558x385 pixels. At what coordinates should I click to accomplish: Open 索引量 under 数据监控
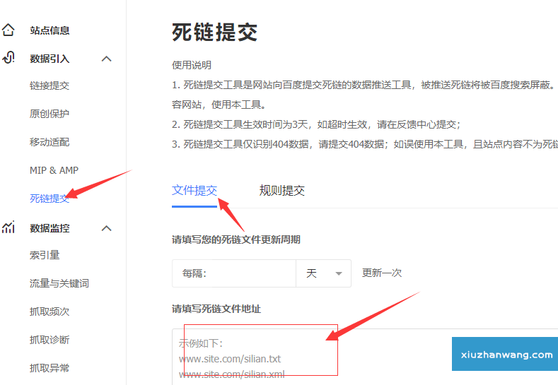point(45,255)
